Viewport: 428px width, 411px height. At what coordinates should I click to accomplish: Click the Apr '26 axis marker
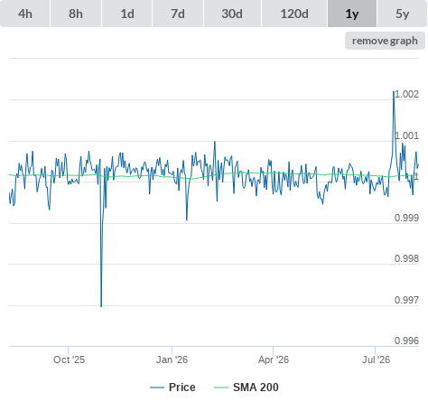pyautogui.click(x=274, y=360)
